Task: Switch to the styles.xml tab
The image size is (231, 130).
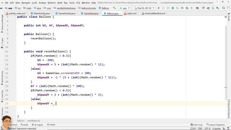Action: (131, 13)
